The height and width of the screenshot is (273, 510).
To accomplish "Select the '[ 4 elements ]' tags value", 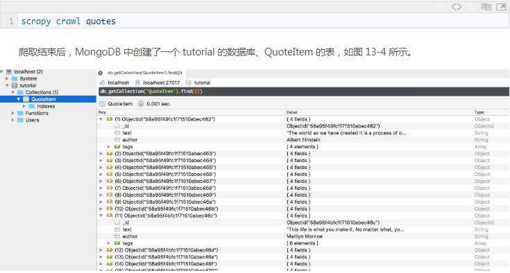I will (302, 147).
